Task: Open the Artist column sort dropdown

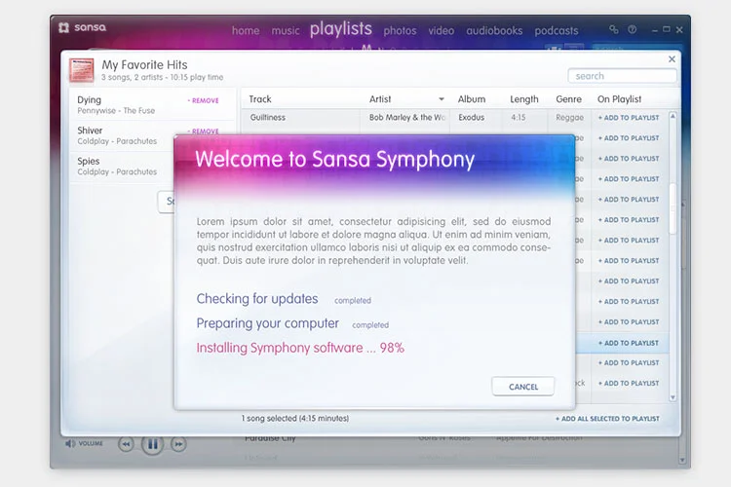Action: tap(441, 99)
